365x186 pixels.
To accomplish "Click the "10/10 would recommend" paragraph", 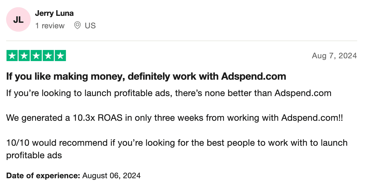I will click(177, 143).
